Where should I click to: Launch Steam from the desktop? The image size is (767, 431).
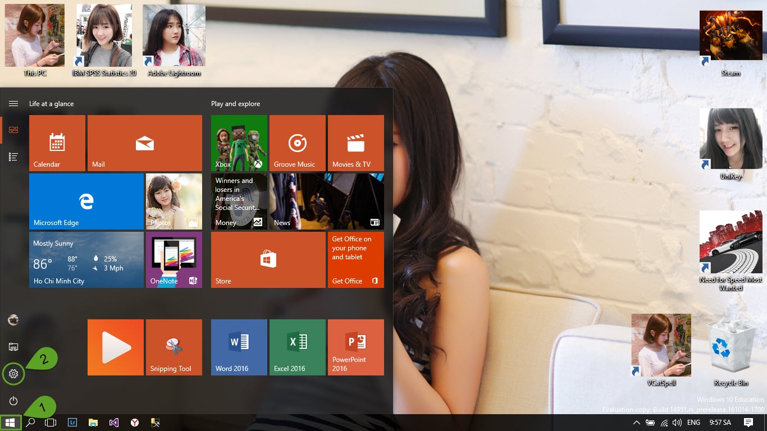(731, 35)
